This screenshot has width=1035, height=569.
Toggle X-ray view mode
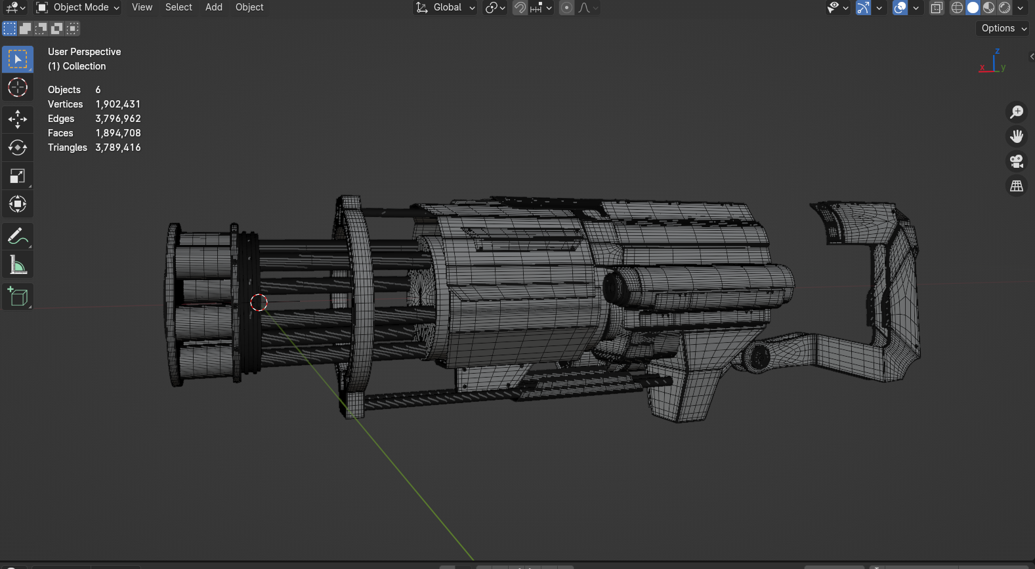tap(937, 8)
